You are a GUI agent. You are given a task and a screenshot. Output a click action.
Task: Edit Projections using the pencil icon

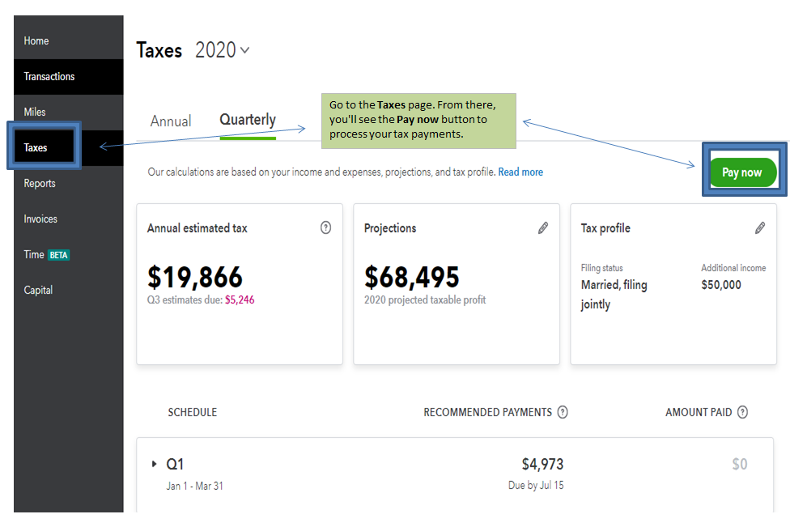[x=543, y=228]
